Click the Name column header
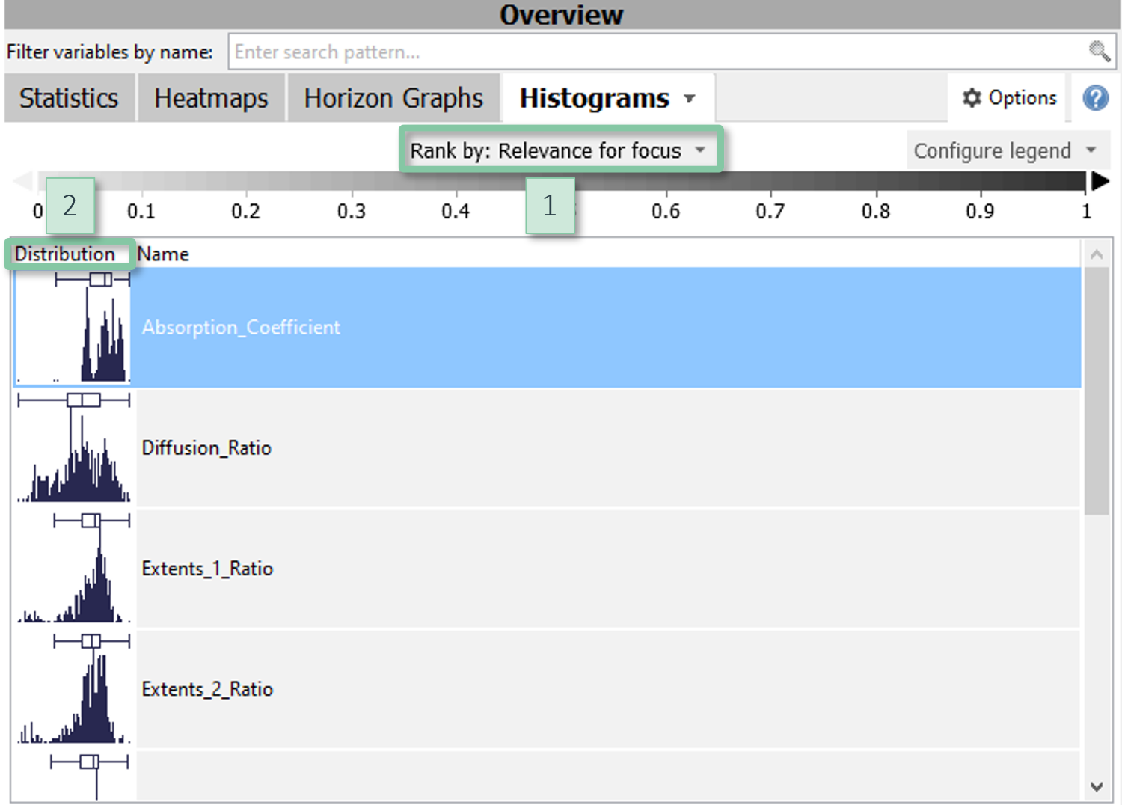The width and height of the screenshot is (1122, 805). [163, 254]
